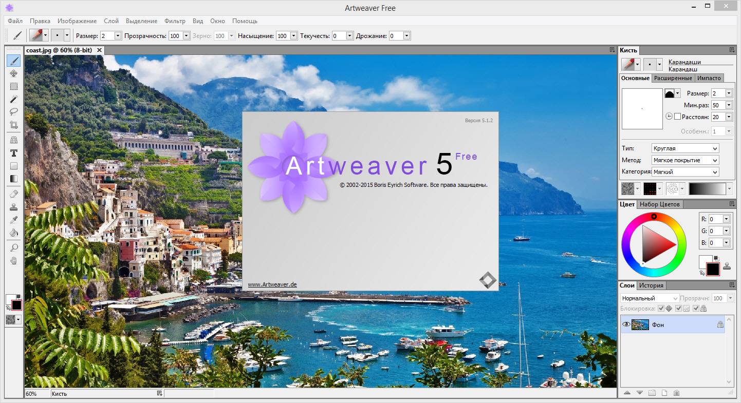Select the Stamp tool in the toolbox
This screenshot has height=403, width=741.
tap(14, 207)
